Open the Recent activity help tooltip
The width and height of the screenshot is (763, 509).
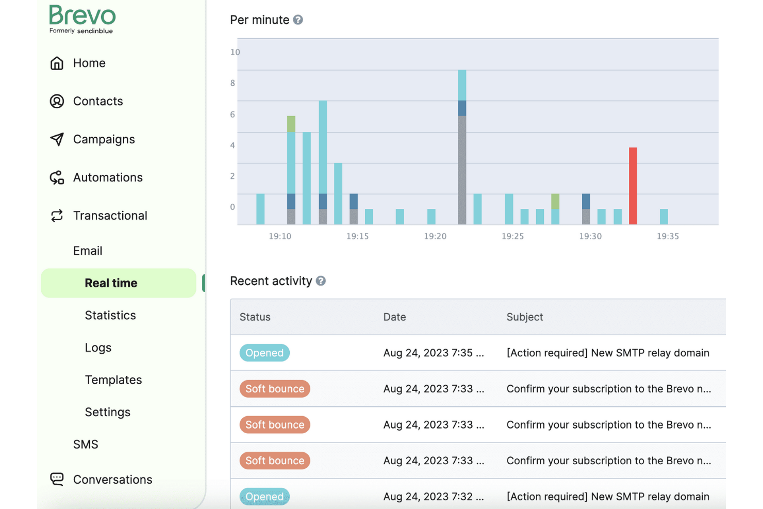coord(321,281)
